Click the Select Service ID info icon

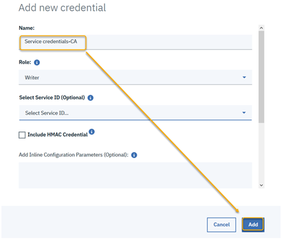(90, 98)
